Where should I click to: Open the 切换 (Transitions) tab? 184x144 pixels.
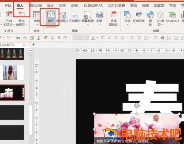62,5
